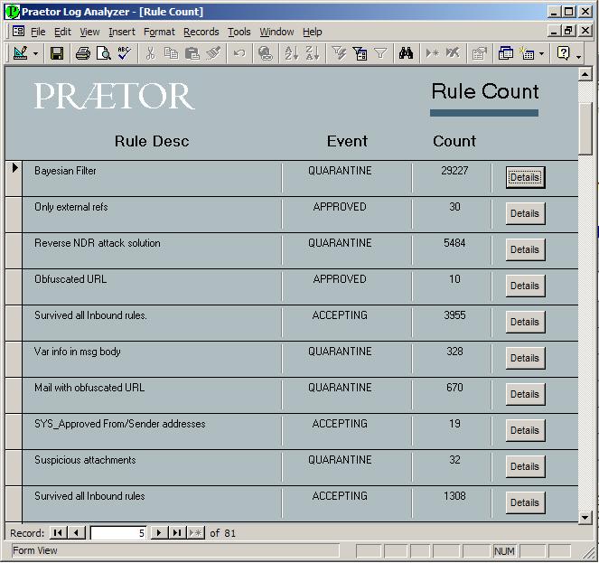The height and width of the screenshot is (563, 599).
Task: Click Details button for Bayesian Filter
Action: [525, 177]
